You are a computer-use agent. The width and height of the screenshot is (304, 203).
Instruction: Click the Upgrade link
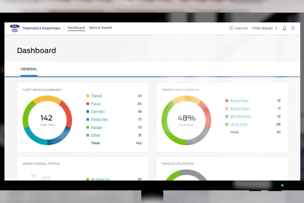point(241,28)
